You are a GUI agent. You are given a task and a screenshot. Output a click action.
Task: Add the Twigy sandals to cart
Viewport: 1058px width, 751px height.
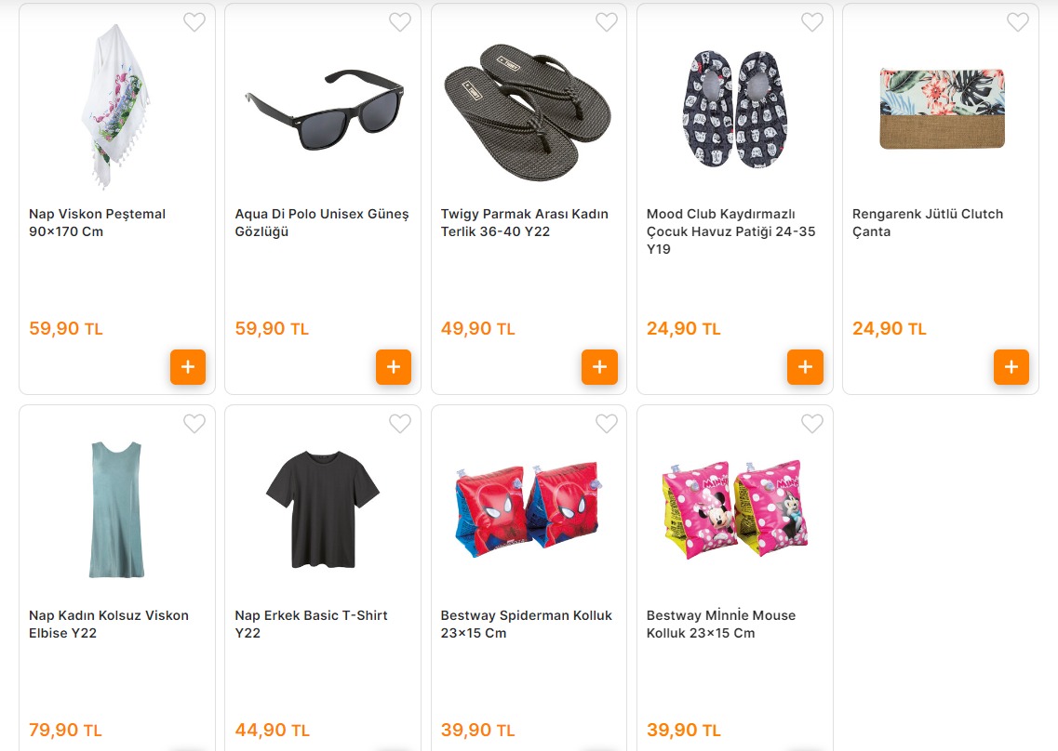pos(599,367)
